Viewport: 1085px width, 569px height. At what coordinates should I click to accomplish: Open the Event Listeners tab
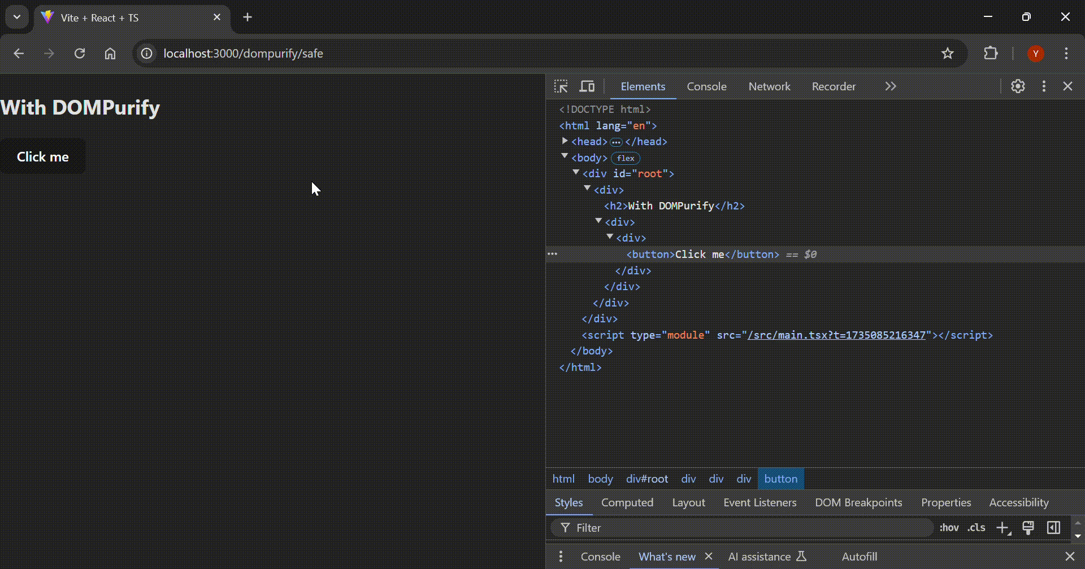[x=759, y=502]
